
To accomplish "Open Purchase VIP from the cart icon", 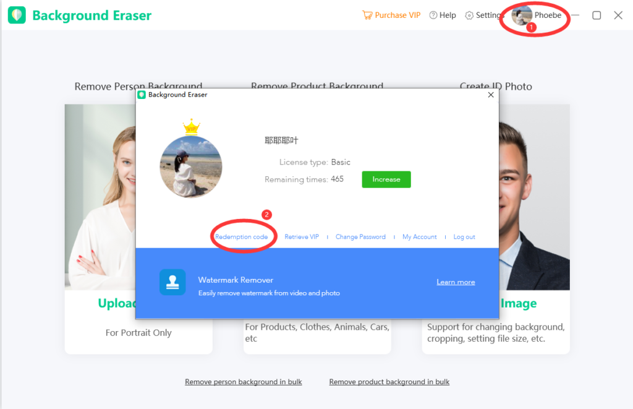I will pos(367,15).
